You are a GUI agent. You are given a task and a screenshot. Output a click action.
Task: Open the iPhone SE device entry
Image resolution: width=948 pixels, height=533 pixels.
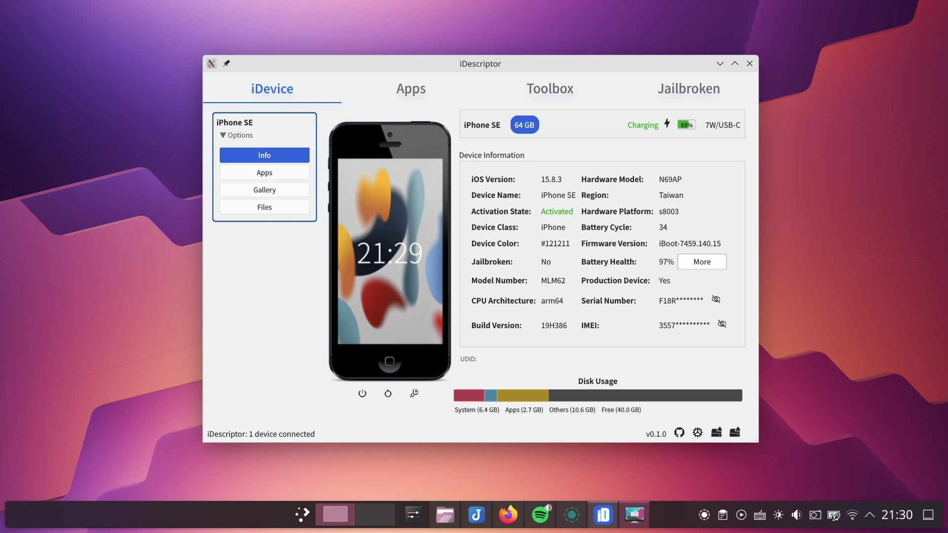(x=235, y=122)
